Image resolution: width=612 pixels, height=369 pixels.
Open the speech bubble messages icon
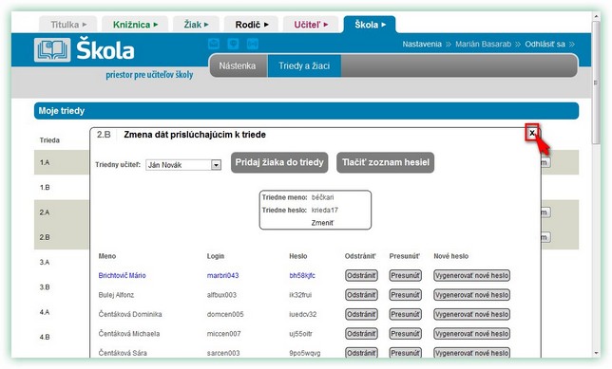233,44
